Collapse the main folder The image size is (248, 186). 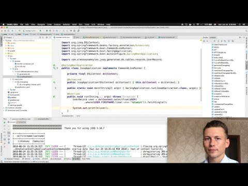coord(8,58)
